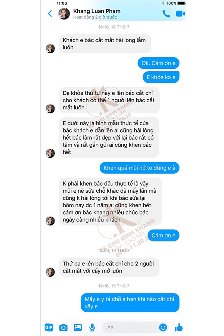Select the 'Ok. Cám ơn e' message bubble

point(158,63)
